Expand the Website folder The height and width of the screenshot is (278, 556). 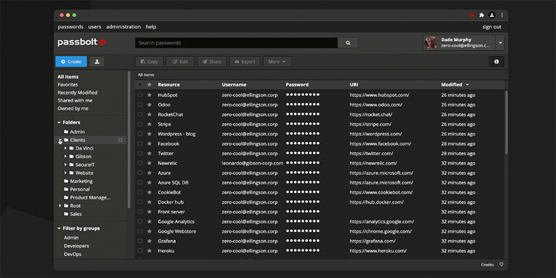(x=65, y=173)
